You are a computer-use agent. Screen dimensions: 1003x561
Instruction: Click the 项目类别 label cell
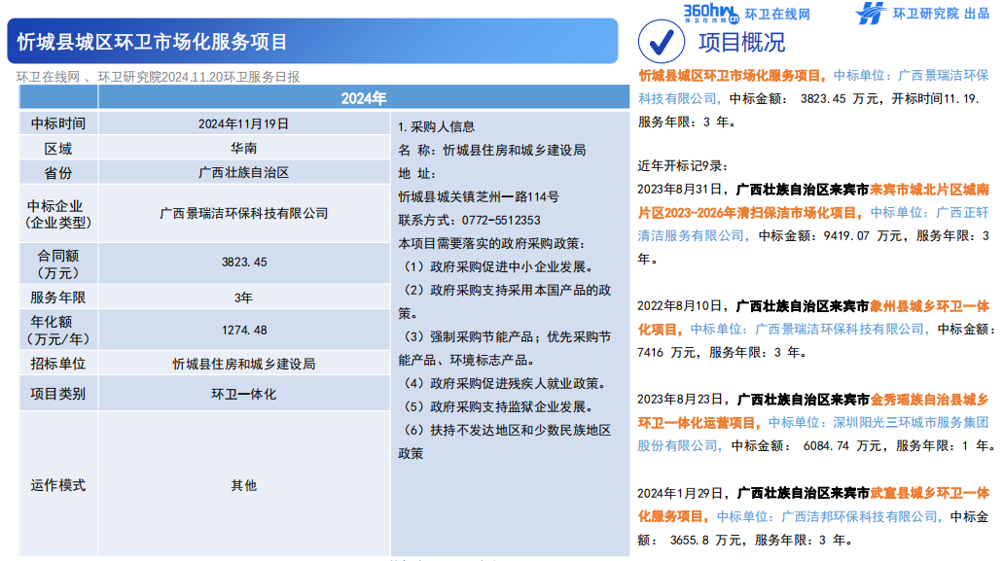pyautogui.click(x=58, y=394)
